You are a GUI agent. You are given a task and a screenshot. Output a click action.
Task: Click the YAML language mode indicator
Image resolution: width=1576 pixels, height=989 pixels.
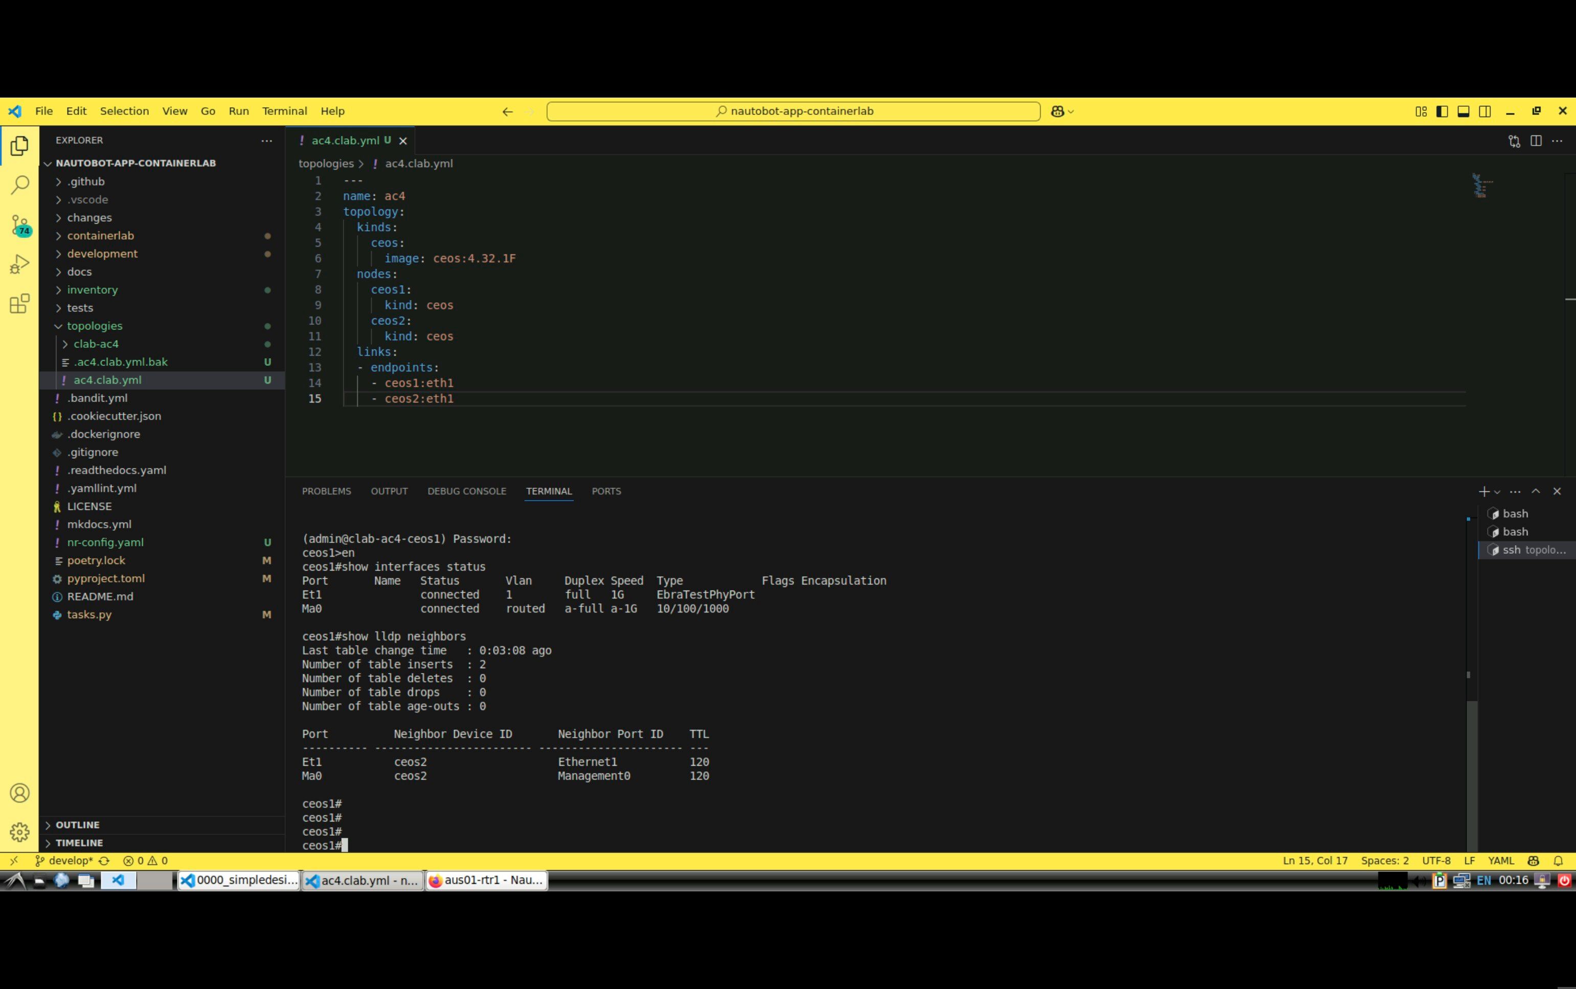pyautogui.click(x=1501, y=861)
